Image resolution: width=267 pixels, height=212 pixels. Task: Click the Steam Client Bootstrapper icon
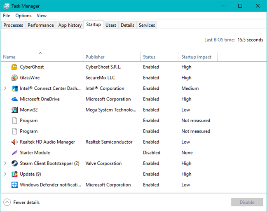(14, 163)
